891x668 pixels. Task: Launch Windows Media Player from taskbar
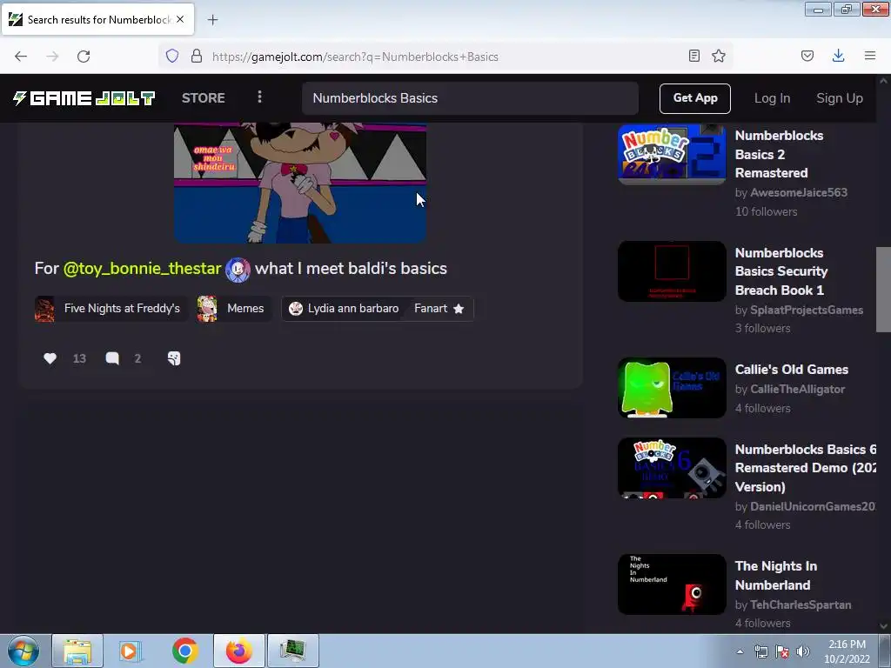coord(131,651)
